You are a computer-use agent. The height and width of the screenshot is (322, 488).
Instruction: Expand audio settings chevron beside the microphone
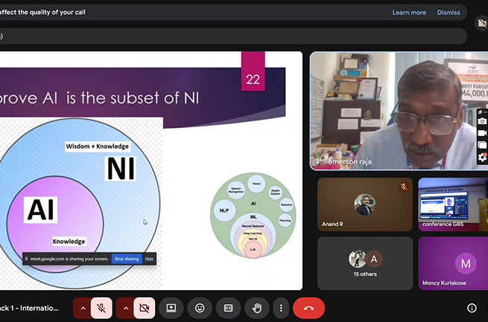(x=83, y=308)
